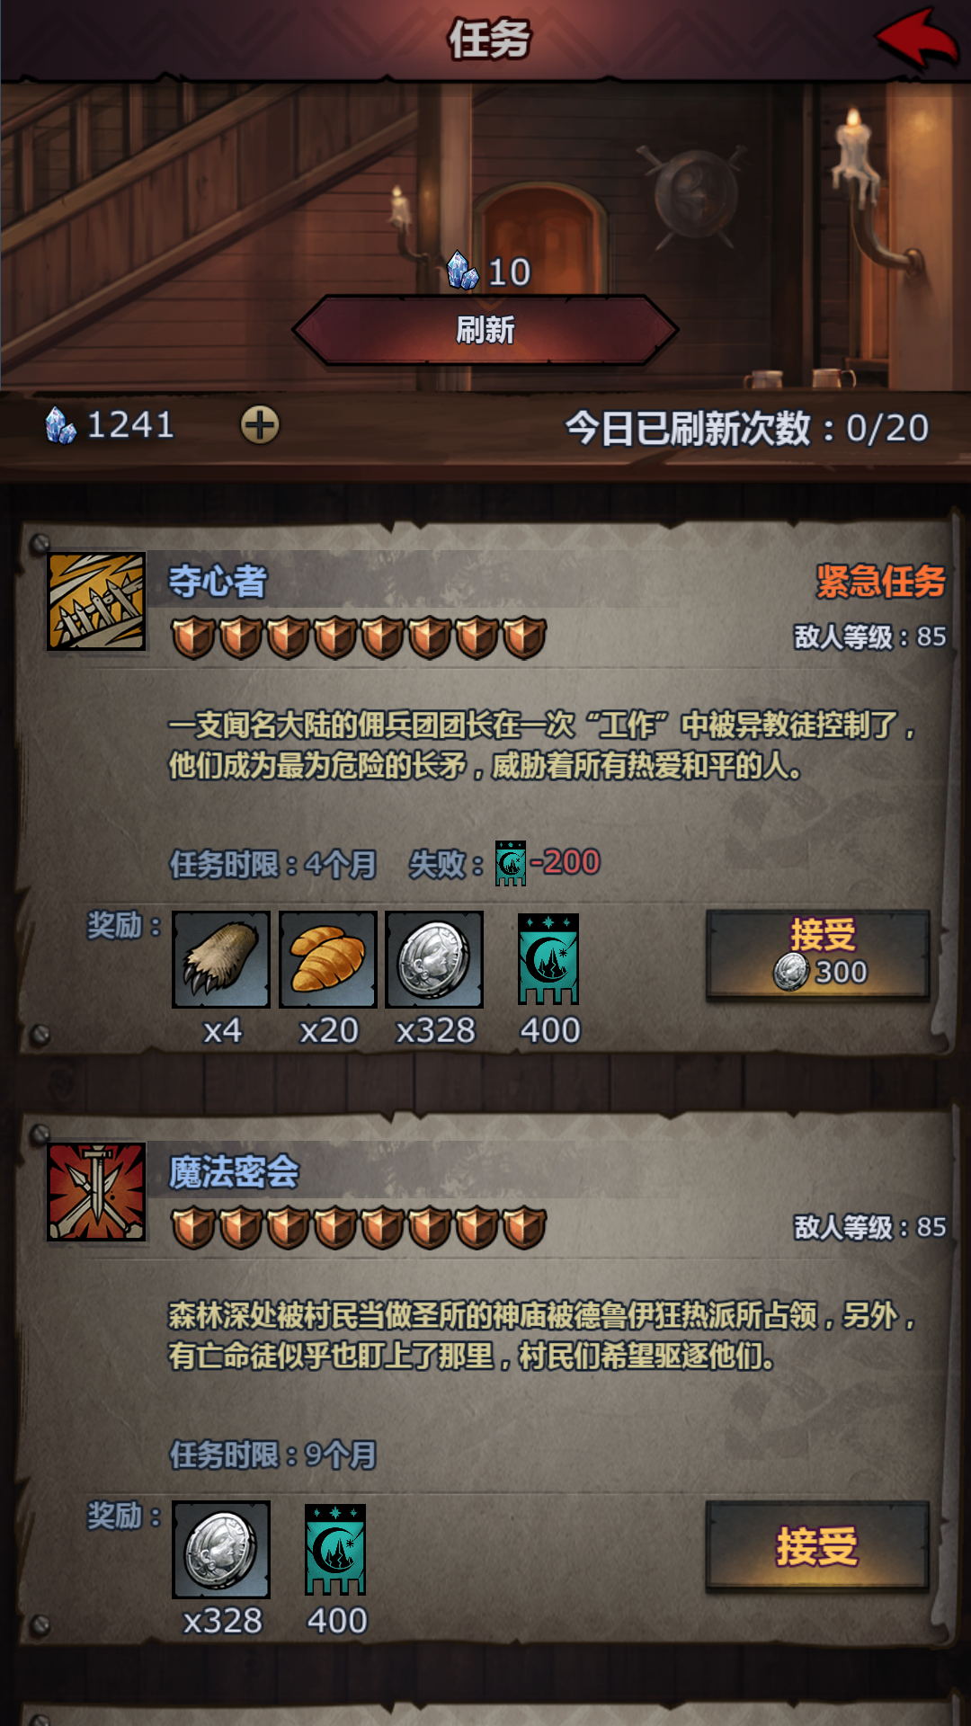
Task: Accept the 魔法密会 quest
Action: [817, 1546]
